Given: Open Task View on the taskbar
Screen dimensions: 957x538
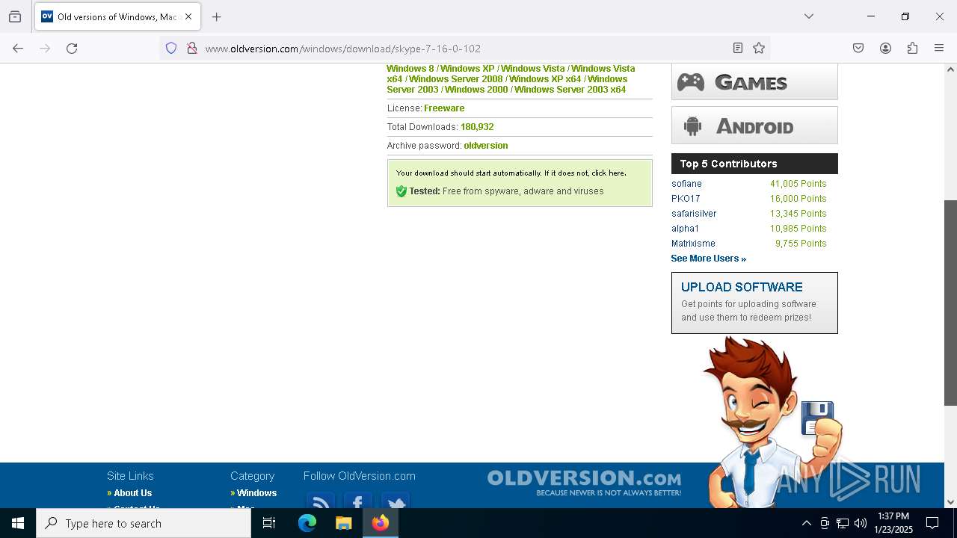Looking at the screenshot, I should tap(269, 523).
